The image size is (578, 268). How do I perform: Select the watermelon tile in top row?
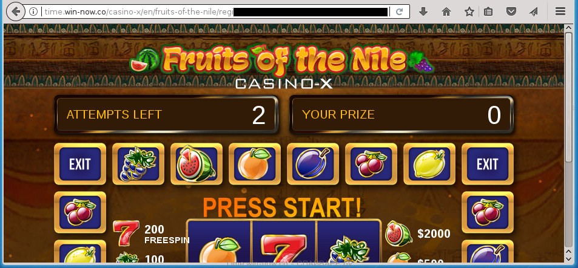[x=197, y=164]
